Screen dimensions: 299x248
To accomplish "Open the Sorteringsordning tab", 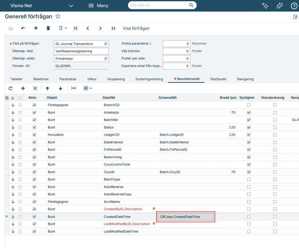I will click(x=149, y=79).
